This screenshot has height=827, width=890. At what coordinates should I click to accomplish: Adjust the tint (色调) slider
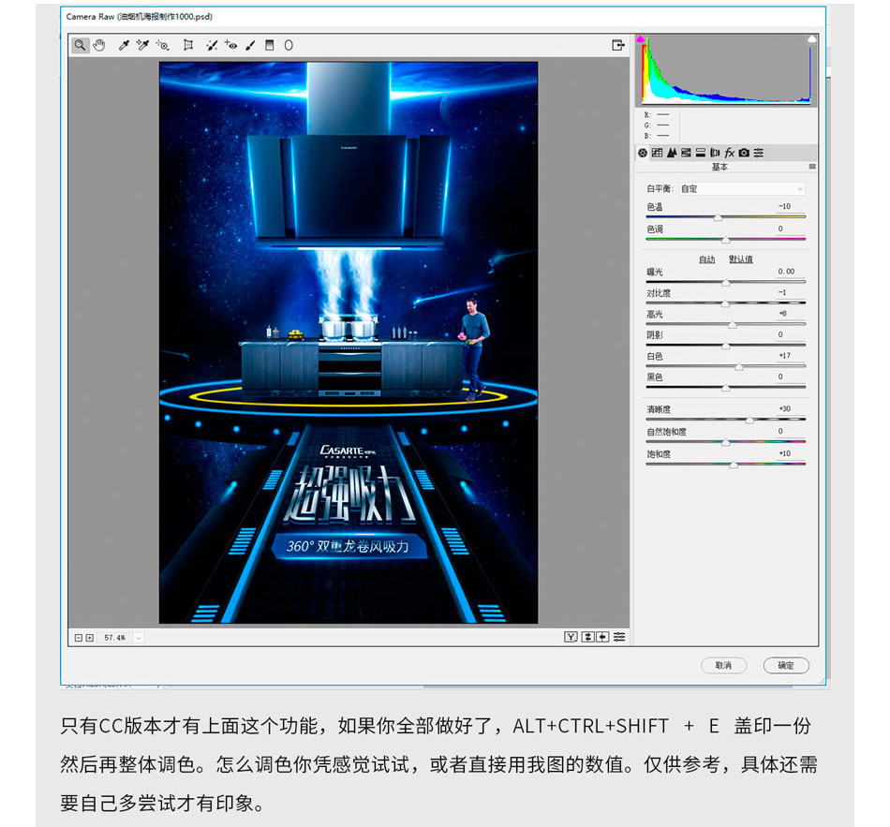coord(725,240)
